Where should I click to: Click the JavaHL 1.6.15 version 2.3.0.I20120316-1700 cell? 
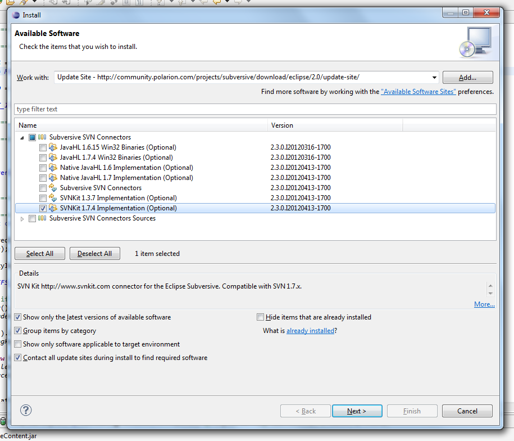pos(301,147)
